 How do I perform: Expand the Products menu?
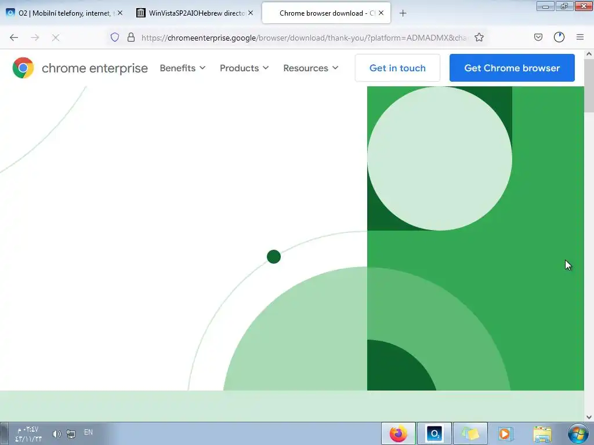pos(244,68)
